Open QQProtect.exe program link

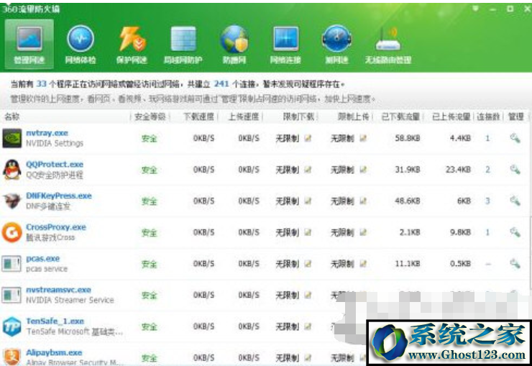coord(55,165)
